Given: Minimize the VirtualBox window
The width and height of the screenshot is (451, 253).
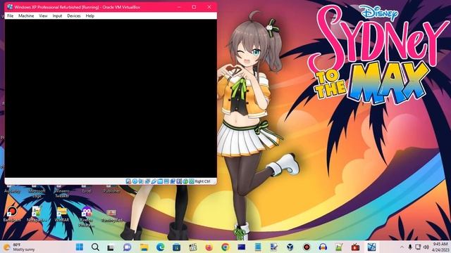Looking at the screenshot, I should pyautogui.click(x=179, y=7).
